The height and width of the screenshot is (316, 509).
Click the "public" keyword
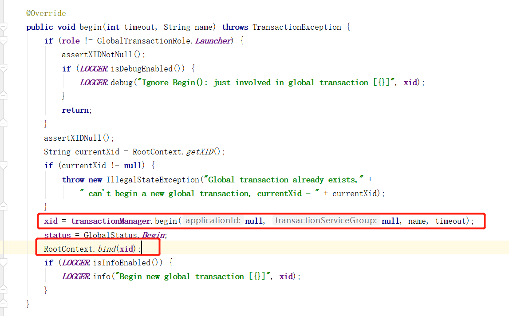point(39,27)
